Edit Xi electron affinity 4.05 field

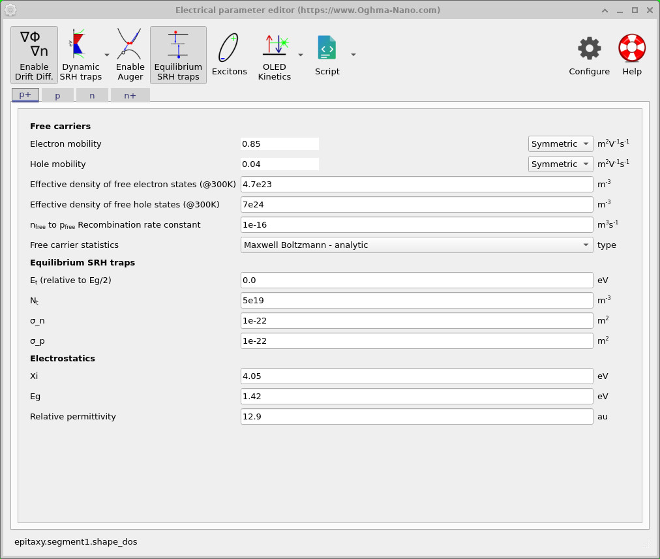click(417, 376)
